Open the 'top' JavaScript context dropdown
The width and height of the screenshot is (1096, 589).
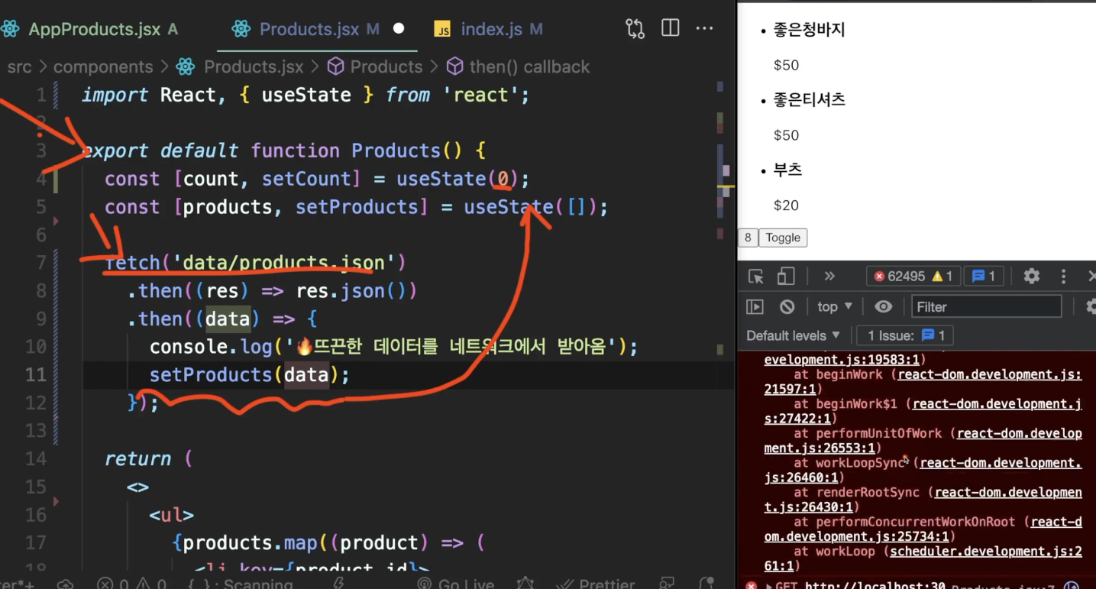(x=834, y=307)
